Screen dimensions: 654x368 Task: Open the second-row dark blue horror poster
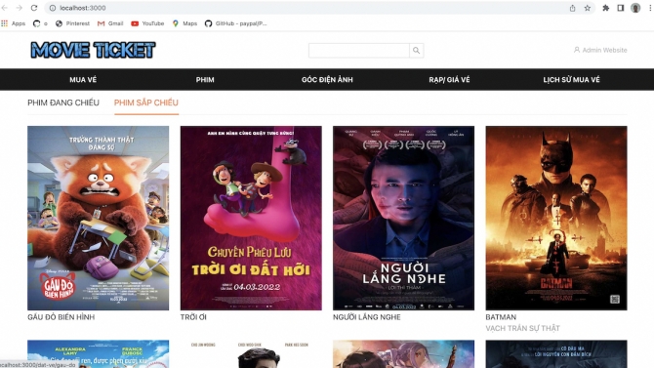tap(556, 353)
